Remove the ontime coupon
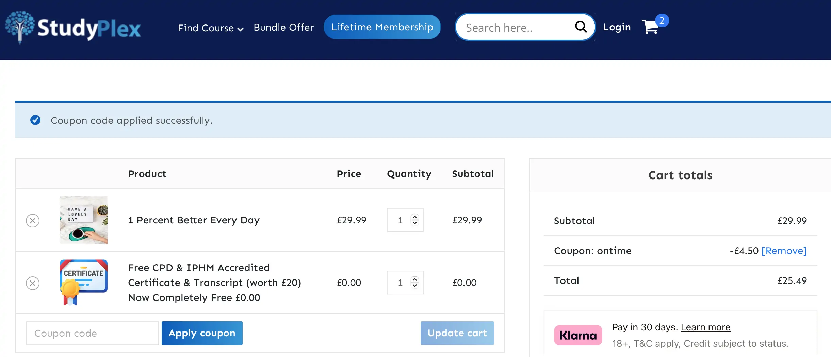The image size is (831, 357). [x=784, y=251]
